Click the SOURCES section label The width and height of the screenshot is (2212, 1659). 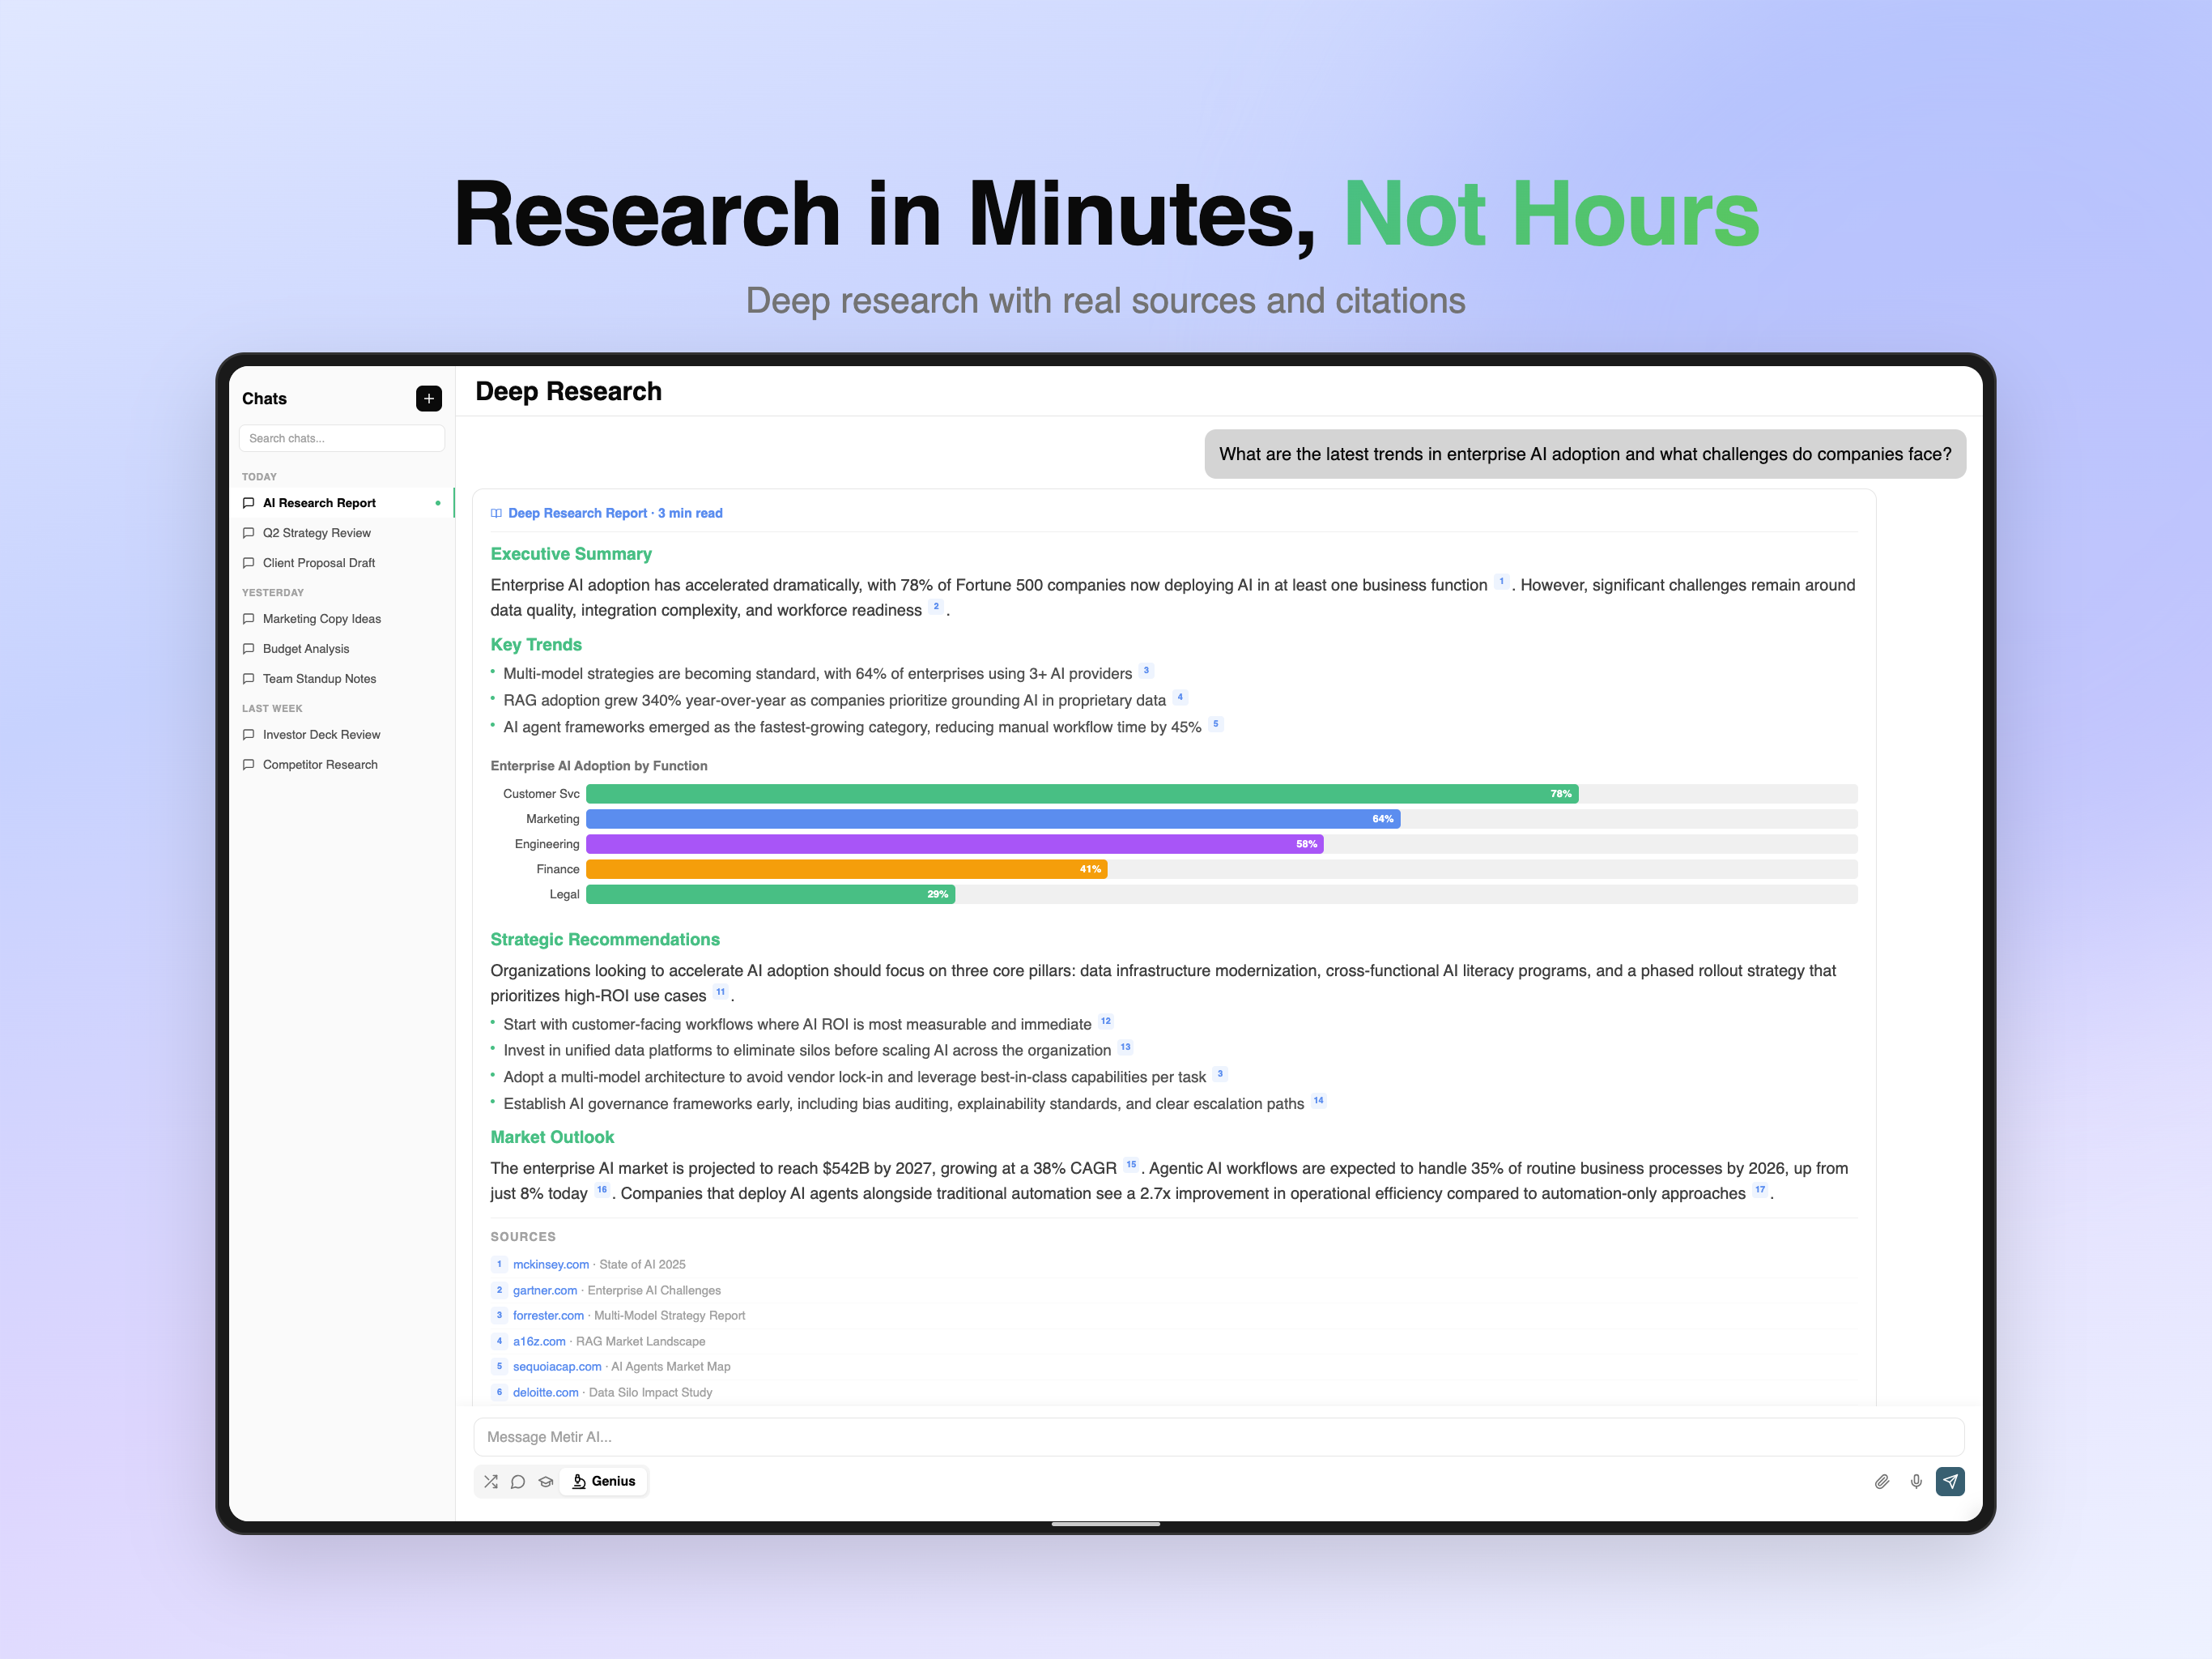pos(523,1238)
